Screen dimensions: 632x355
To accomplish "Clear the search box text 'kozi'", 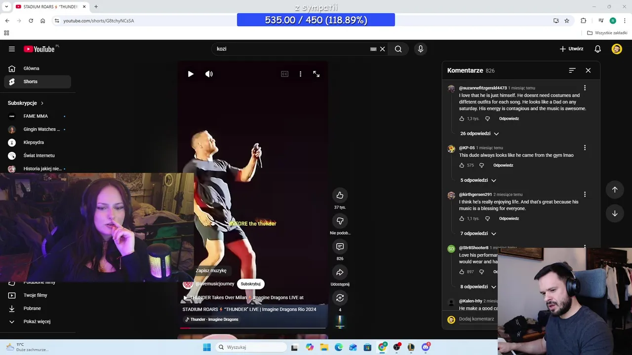I will click(x=382, y=49).
